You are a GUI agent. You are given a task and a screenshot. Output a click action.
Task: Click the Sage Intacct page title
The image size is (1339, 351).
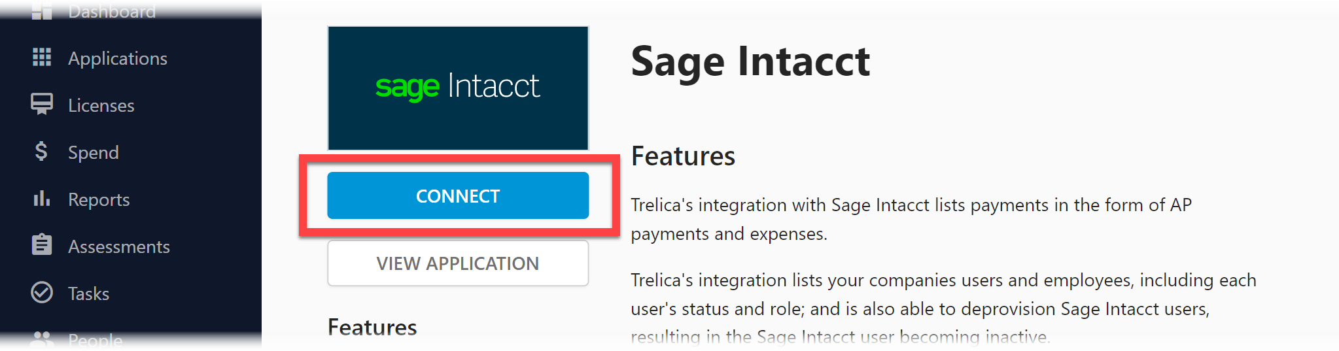(750, 61)
